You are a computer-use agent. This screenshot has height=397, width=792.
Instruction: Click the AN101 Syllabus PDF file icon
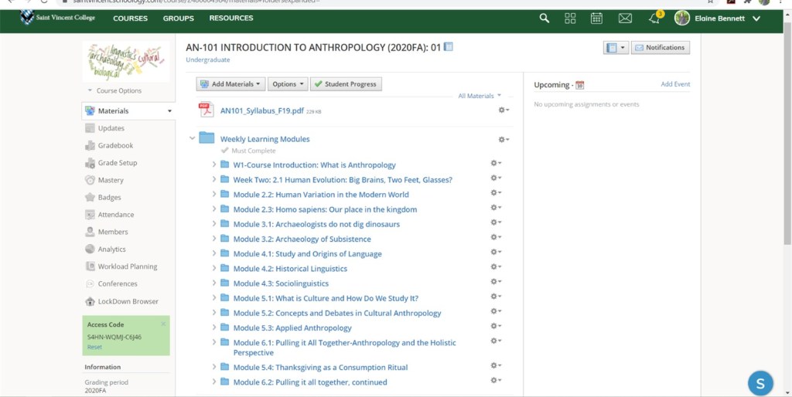tap(206, 110)
